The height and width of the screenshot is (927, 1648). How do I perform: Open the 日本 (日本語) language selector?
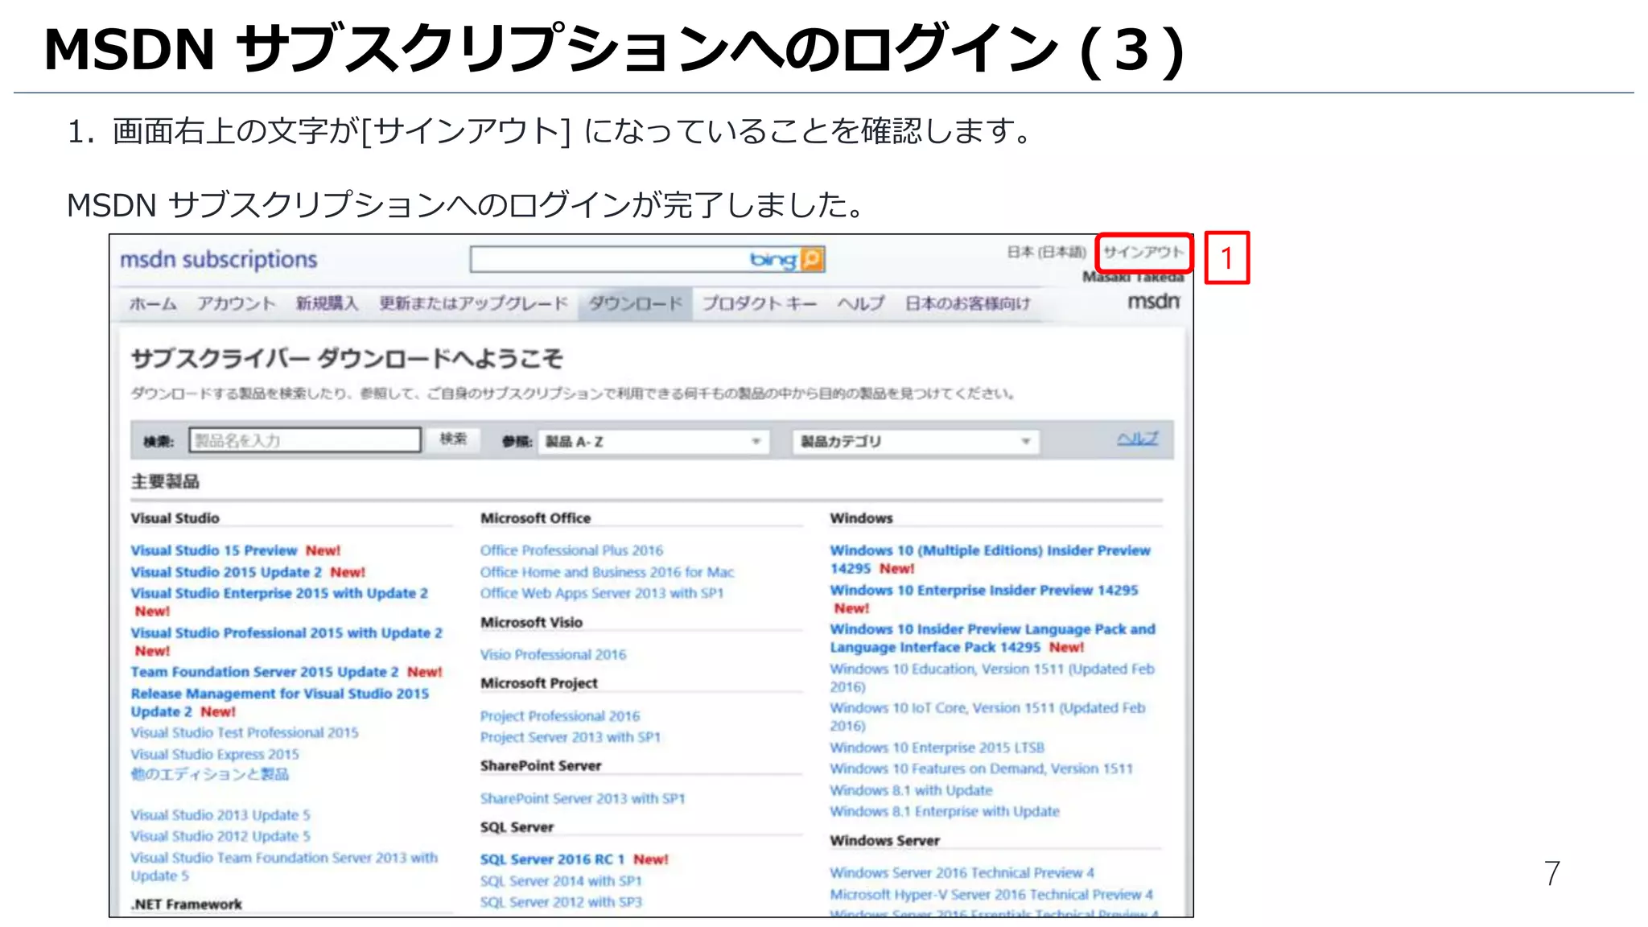[x=1046, y=252]
